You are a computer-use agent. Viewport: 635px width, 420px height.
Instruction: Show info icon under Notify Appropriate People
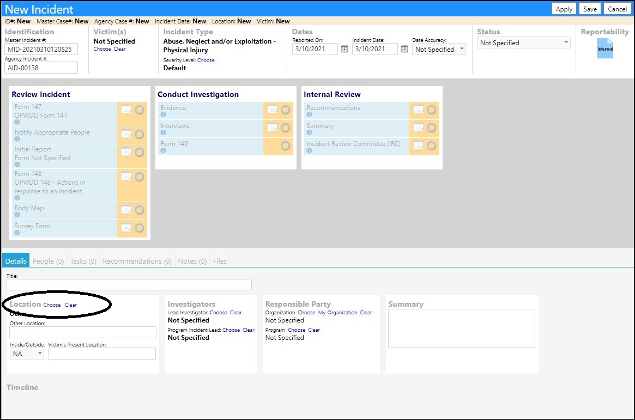point(17,139)
